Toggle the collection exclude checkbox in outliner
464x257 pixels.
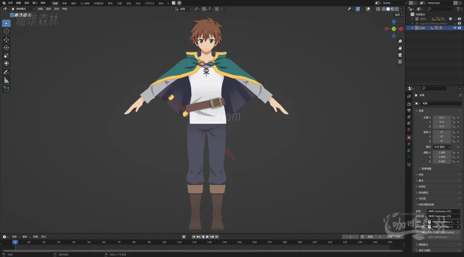pos(450,19)
